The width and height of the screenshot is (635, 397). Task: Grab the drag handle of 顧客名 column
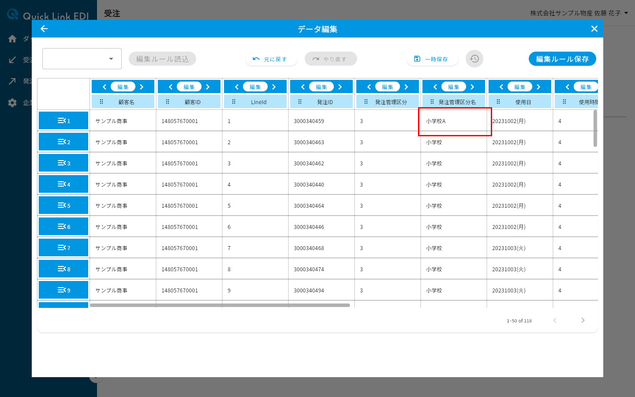pyautogui.click(x=101, y=101)
